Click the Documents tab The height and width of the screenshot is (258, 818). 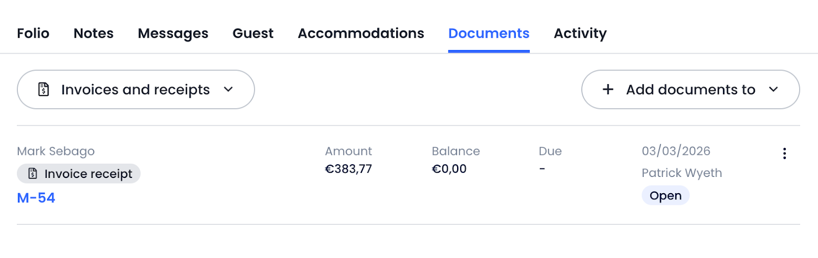(x=489, y=33)
